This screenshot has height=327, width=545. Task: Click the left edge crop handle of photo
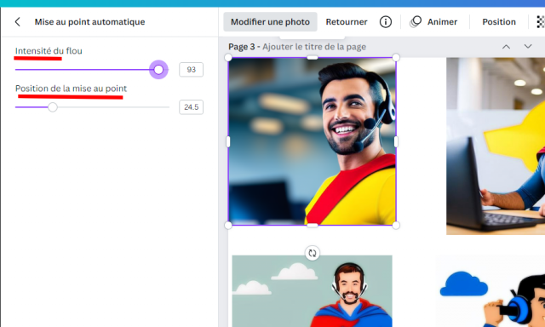click(x=228, y=141)
